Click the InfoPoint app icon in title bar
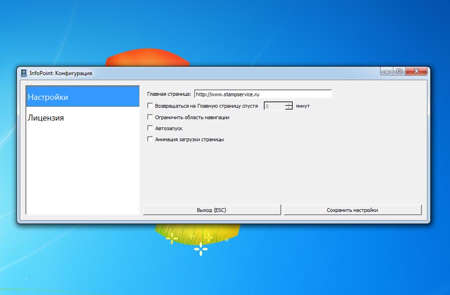 24,73
